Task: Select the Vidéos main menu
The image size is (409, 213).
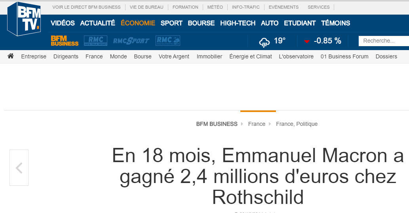Action: (63, 23)
